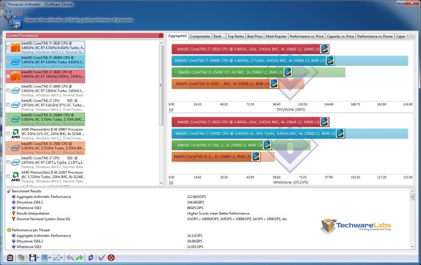The image size is (421, 265).
Task: Uncheck the Core i5-2500K processor checkbox
Action: point(8,119)
